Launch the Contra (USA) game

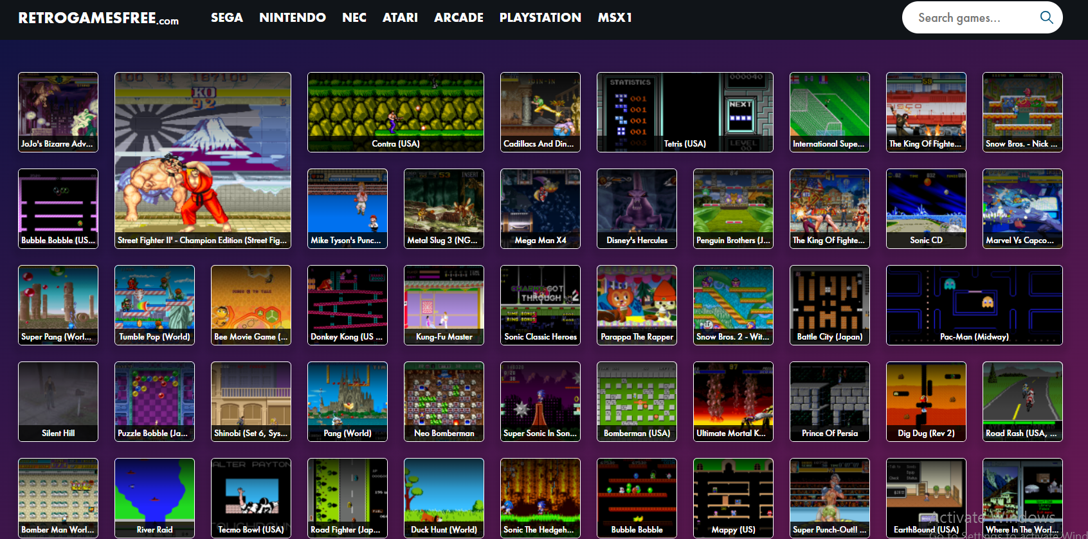click(395, 112)
